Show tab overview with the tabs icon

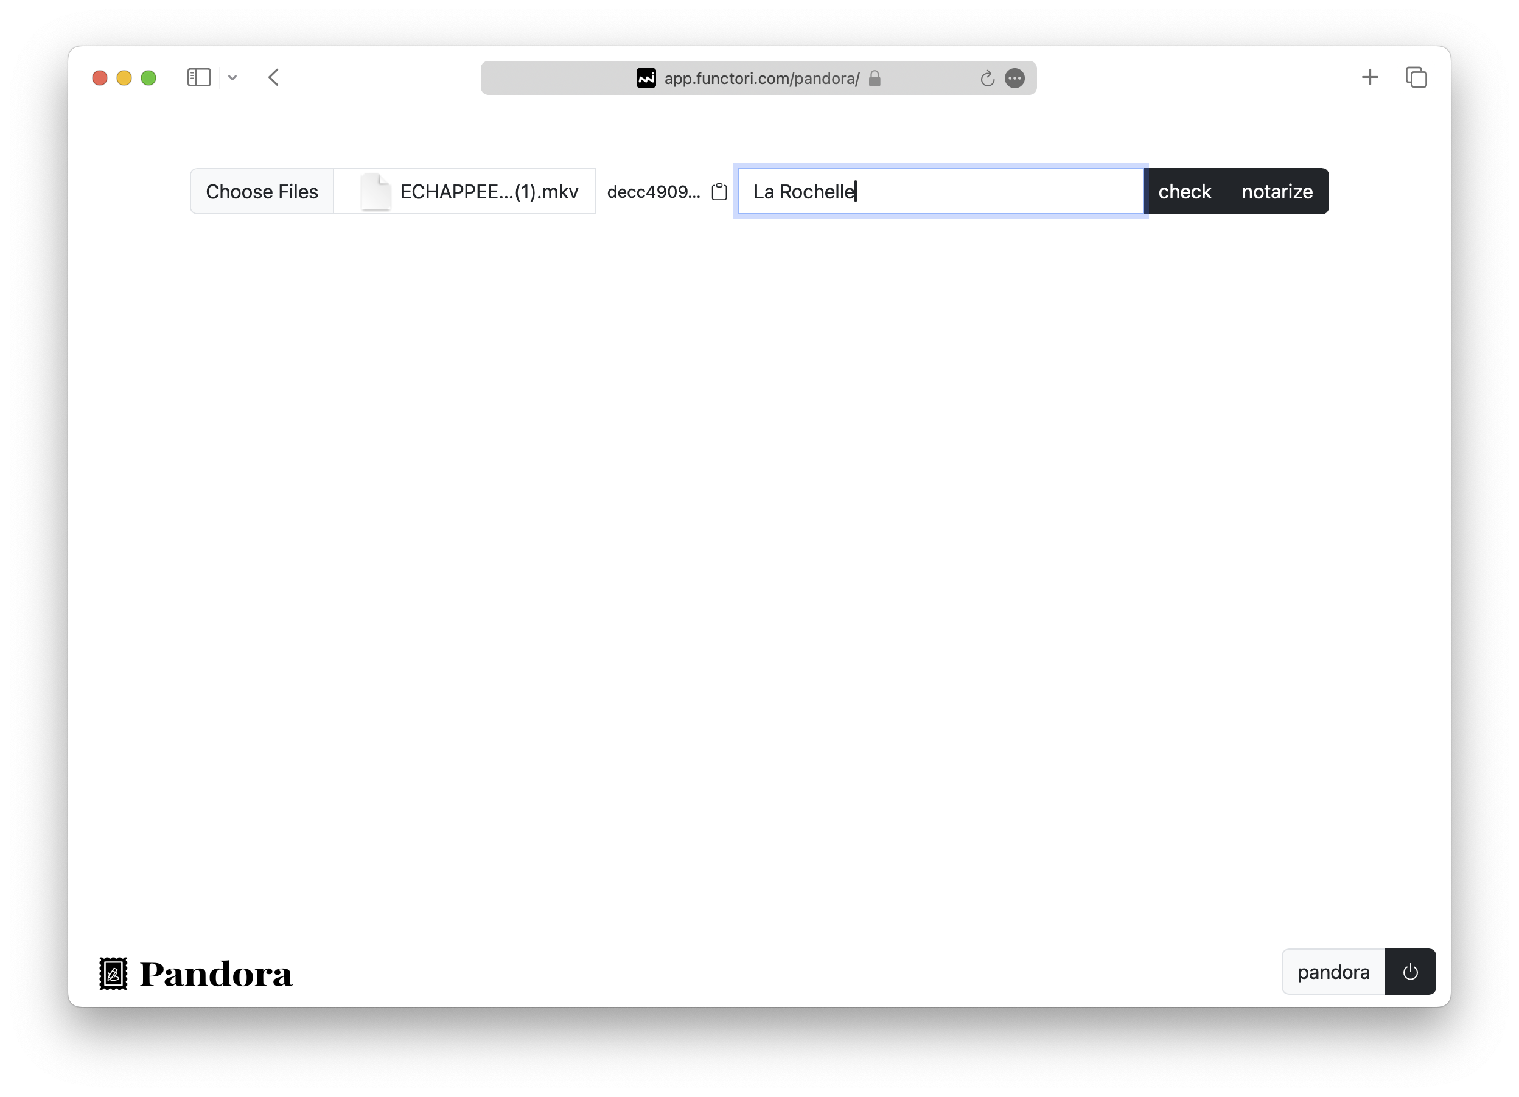(1416, 77)
